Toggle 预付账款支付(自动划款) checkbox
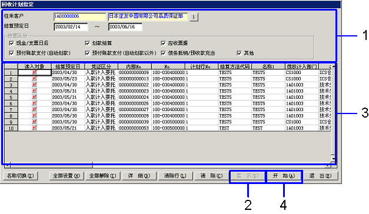The height and width of the screenshot is (214, 369). coord(11,53)
